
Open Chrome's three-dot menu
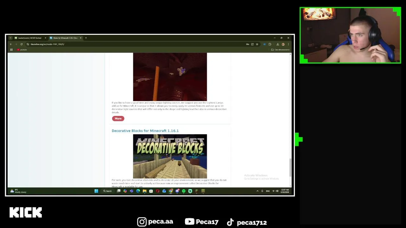coord(288,44)
